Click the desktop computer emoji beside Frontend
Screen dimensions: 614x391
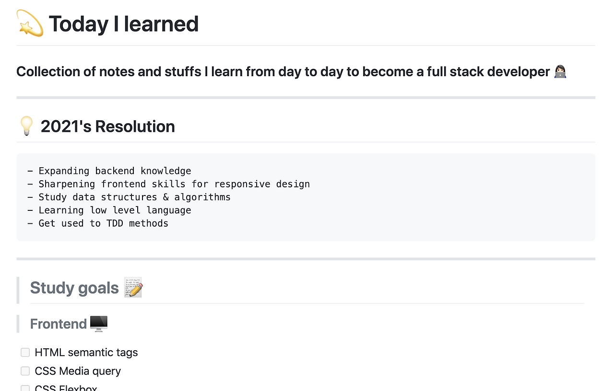[98, 323]
